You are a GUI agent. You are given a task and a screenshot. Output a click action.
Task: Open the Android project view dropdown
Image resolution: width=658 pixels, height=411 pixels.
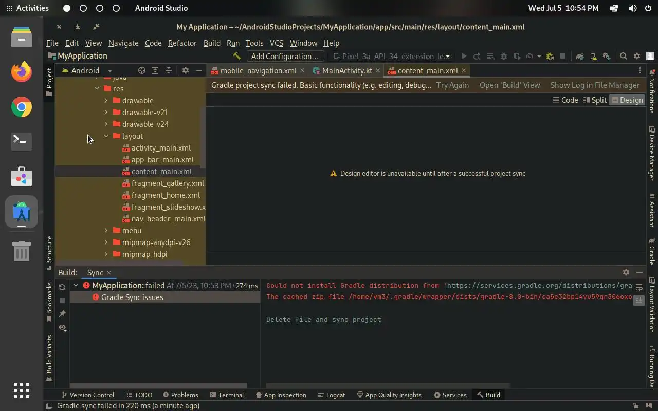click(x=87, y=70)
